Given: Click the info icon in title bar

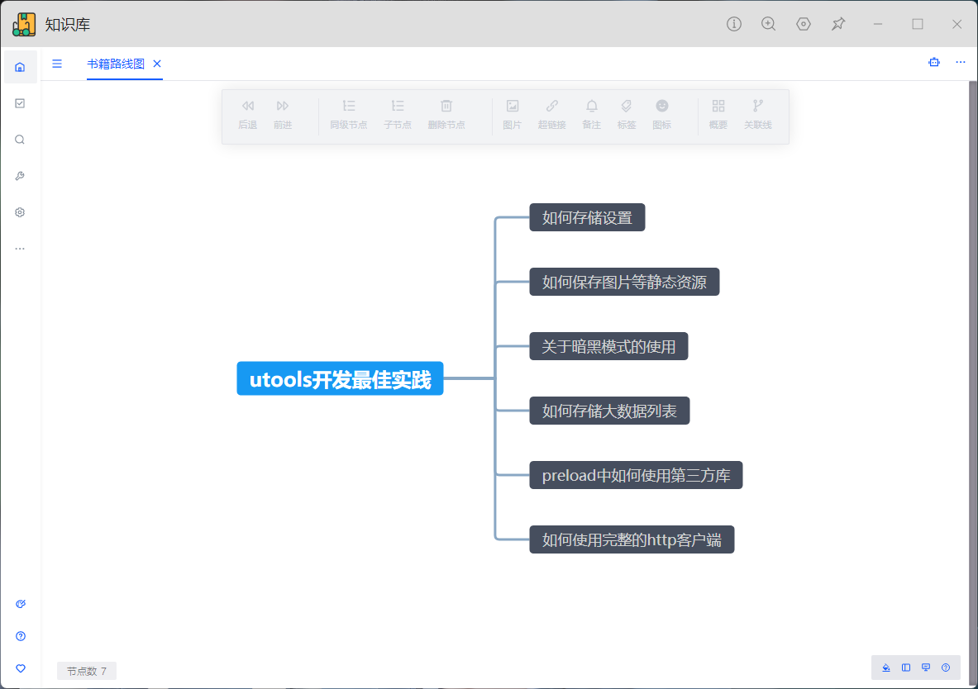Looking at the screenshot, I should tap(734, 24).
